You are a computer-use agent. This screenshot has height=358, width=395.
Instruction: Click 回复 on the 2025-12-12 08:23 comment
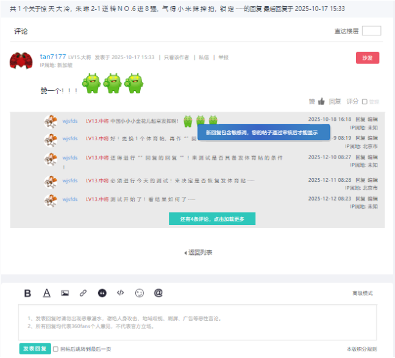tap(360, 199)
